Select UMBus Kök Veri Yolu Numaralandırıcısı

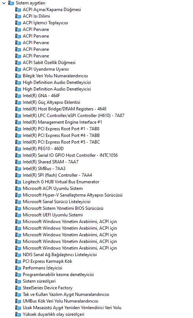pos(61,301)
